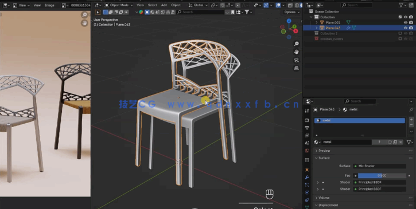Open the filter funnel in viewport header
Viewport: 416px width, 209px height.
click(248, 12)
